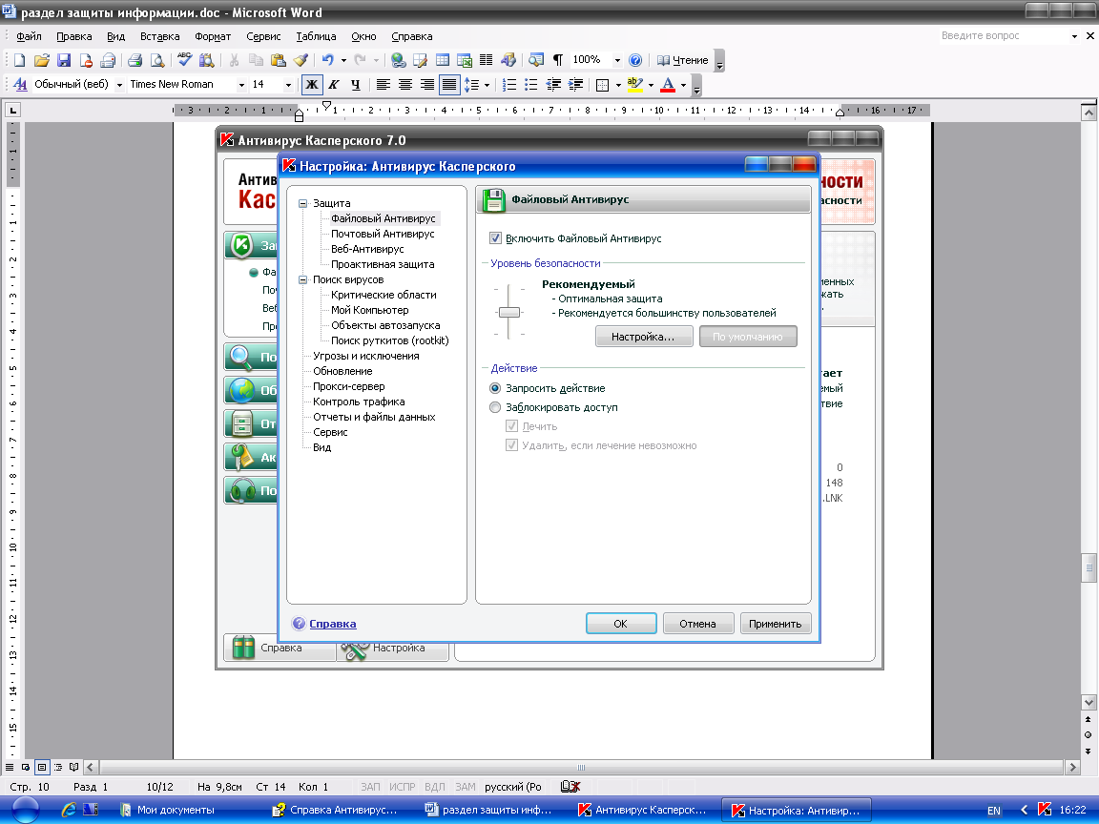Click the Paste clipboard icon
Image resolution: width=1099 pixels, height=824 pixels.
click(279, 60)
